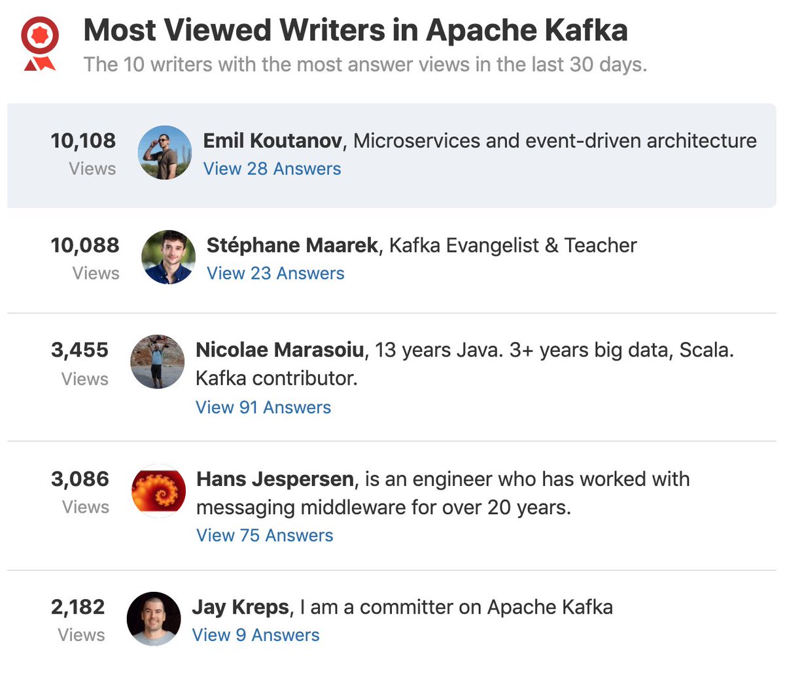Click Hans Jespersen's fractal spiral avatar
This screenshot has height=673, width=785.
[159, 491]
